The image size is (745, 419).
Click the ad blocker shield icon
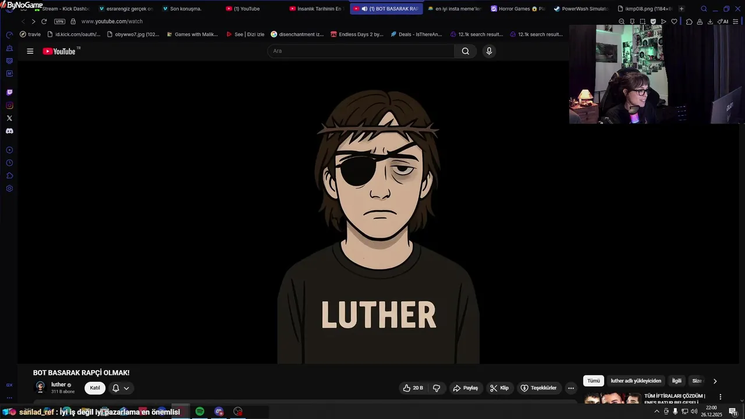point(653,22)
